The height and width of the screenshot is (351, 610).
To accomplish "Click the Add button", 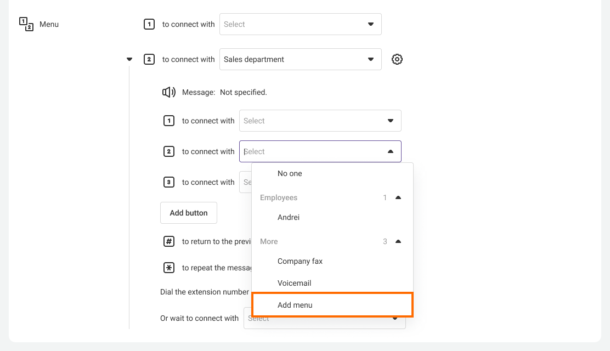I will [188, 213].
